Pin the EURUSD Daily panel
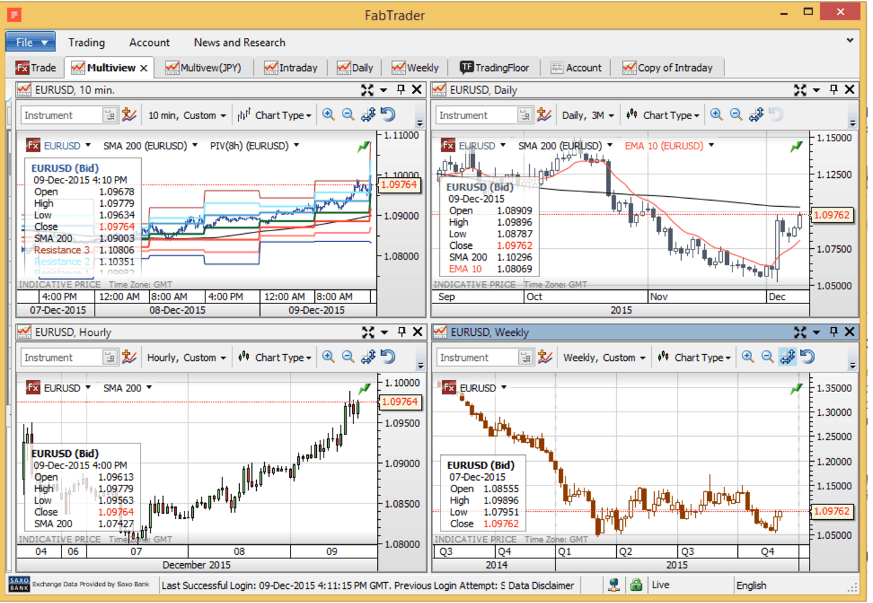Viewport: 873px width, 603px height. (834, 89)
